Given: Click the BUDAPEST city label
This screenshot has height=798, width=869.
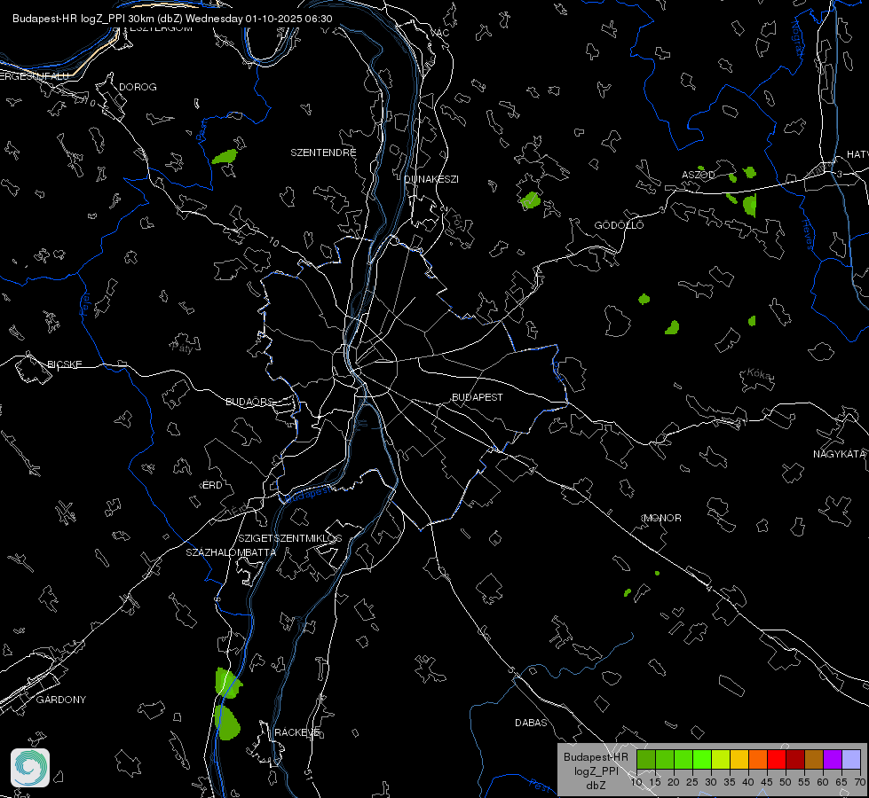Looking at the screenshot, I should point(478,397).
